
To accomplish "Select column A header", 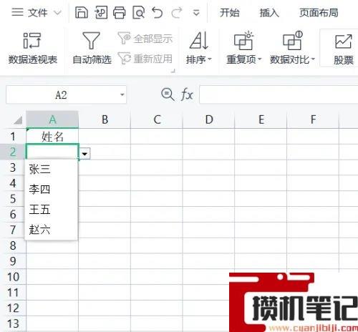I will click(x=52, y=119).
